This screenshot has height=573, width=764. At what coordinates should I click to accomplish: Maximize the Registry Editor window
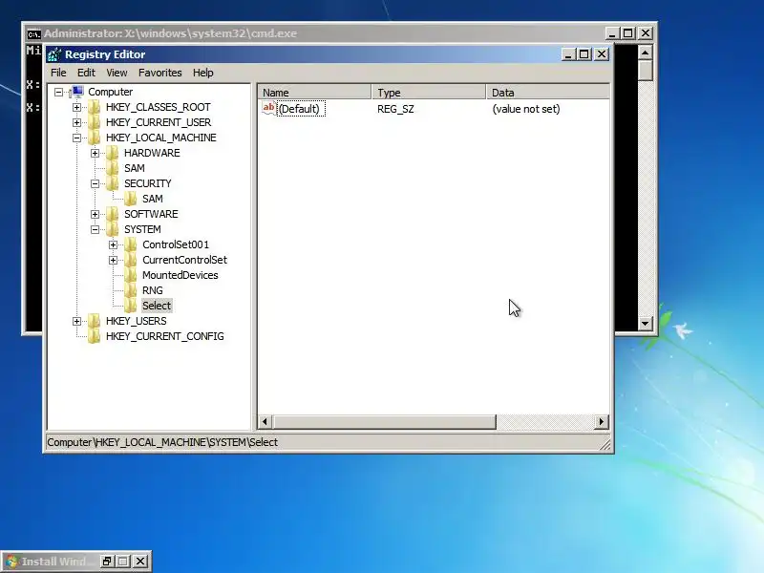click(x=584, y=54)
